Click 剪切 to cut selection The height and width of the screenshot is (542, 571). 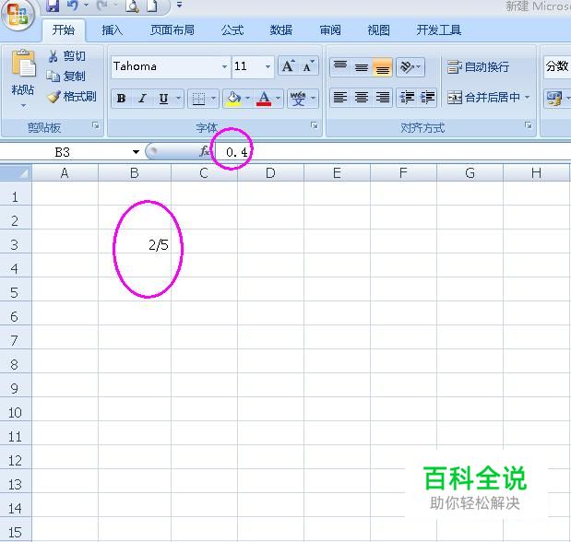[66, 56]
